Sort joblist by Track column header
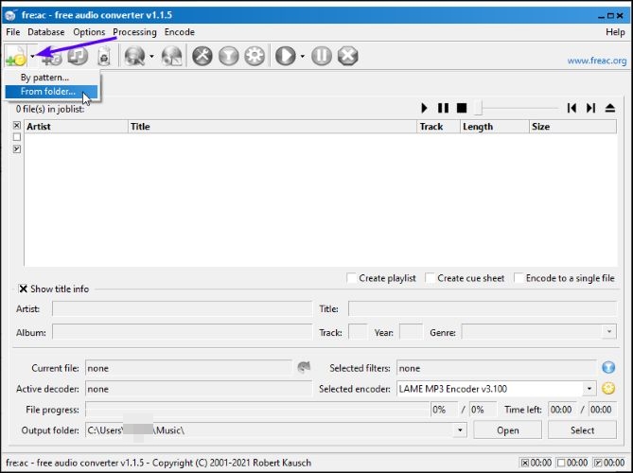 pos(438,127)
